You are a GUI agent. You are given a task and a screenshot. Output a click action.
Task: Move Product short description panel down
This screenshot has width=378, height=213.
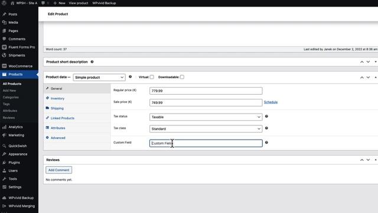[368, 62]
